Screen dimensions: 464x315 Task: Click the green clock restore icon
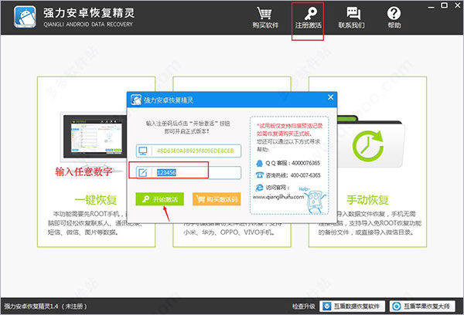(368, 146)
